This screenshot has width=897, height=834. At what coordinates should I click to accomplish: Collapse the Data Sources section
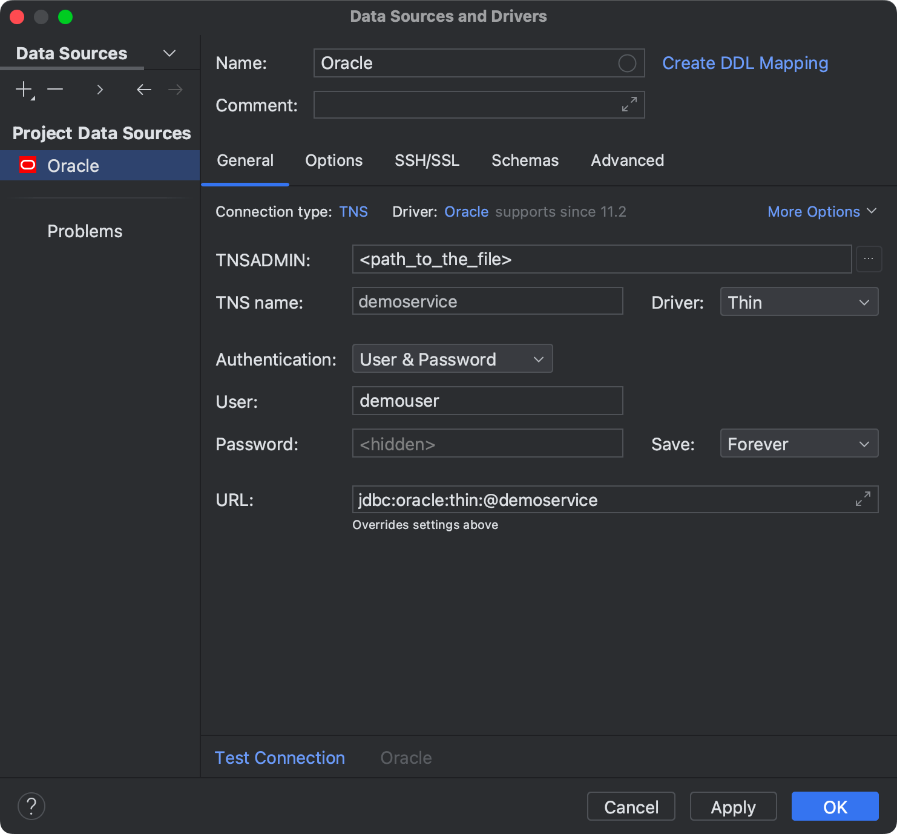click(x=169, y=53)
